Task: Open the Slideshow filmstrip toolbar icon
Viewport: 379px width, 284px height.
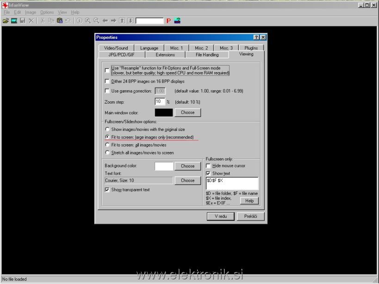Action: [x=14, y=21]
